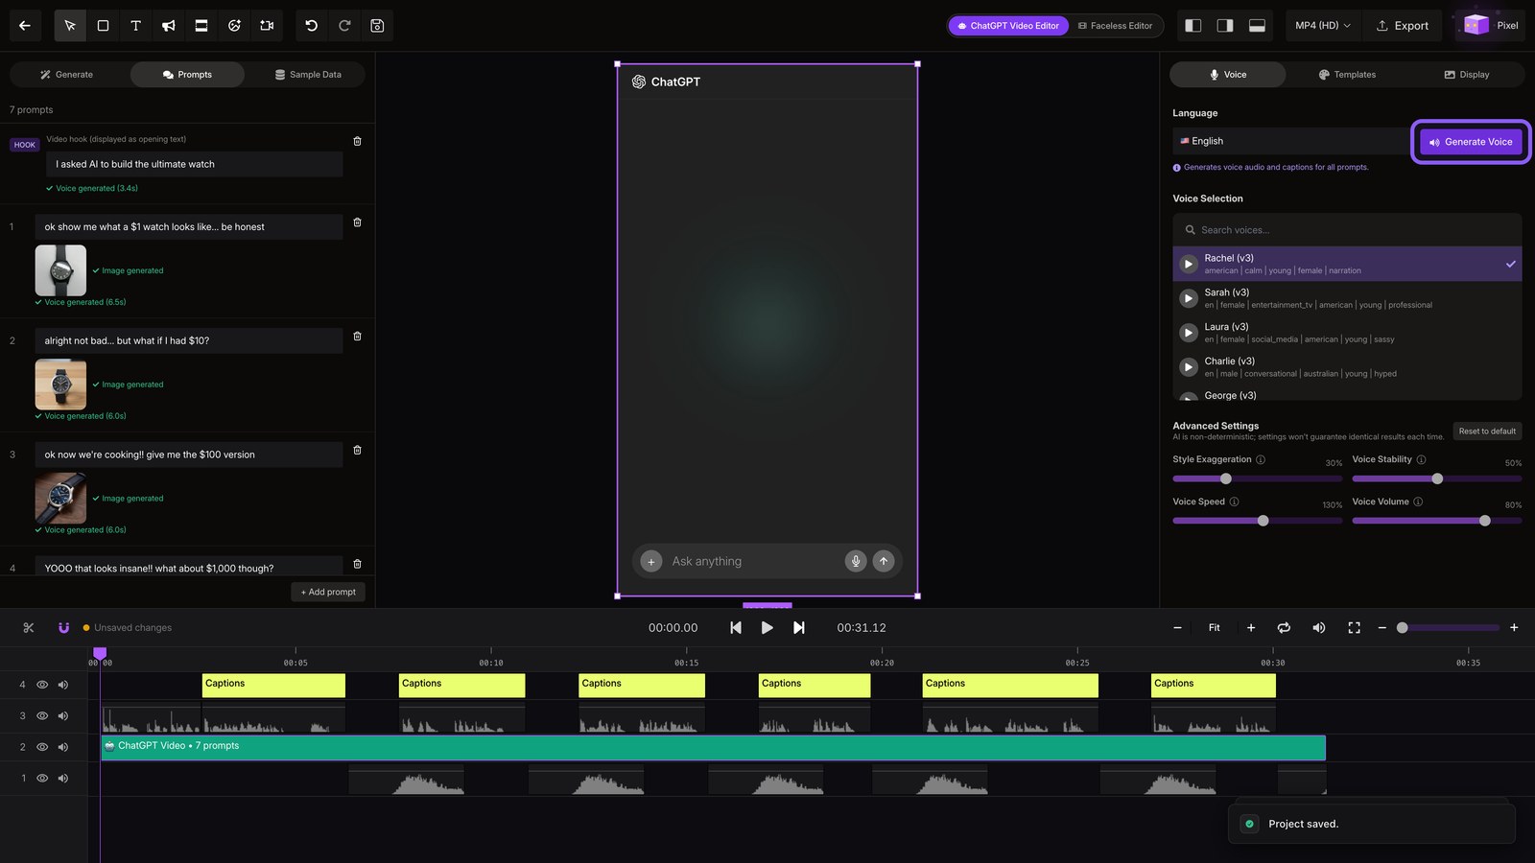Open the English language dropdown
The height and width of the screenshot is (863, 1535).
click(1290, 141)
